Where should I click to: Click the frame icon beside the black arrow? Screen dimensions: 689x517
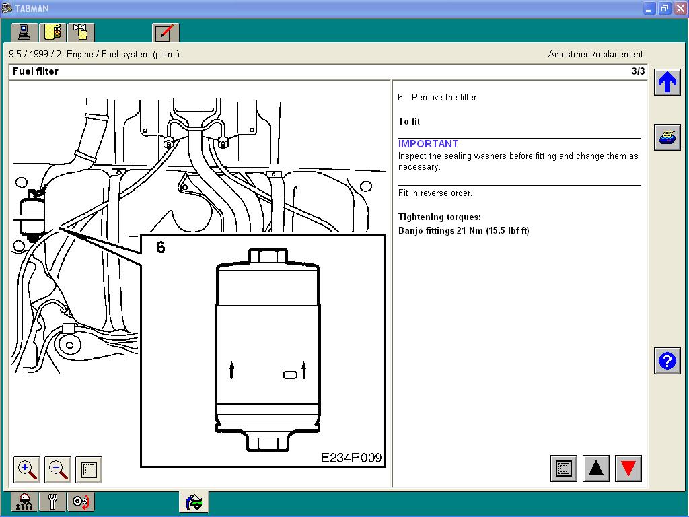pos(564,469)
